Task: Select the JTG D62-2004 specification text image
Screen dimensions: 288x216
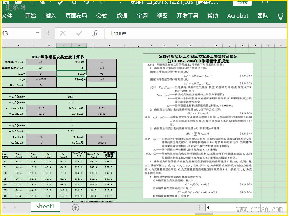Action: point(198,130)
